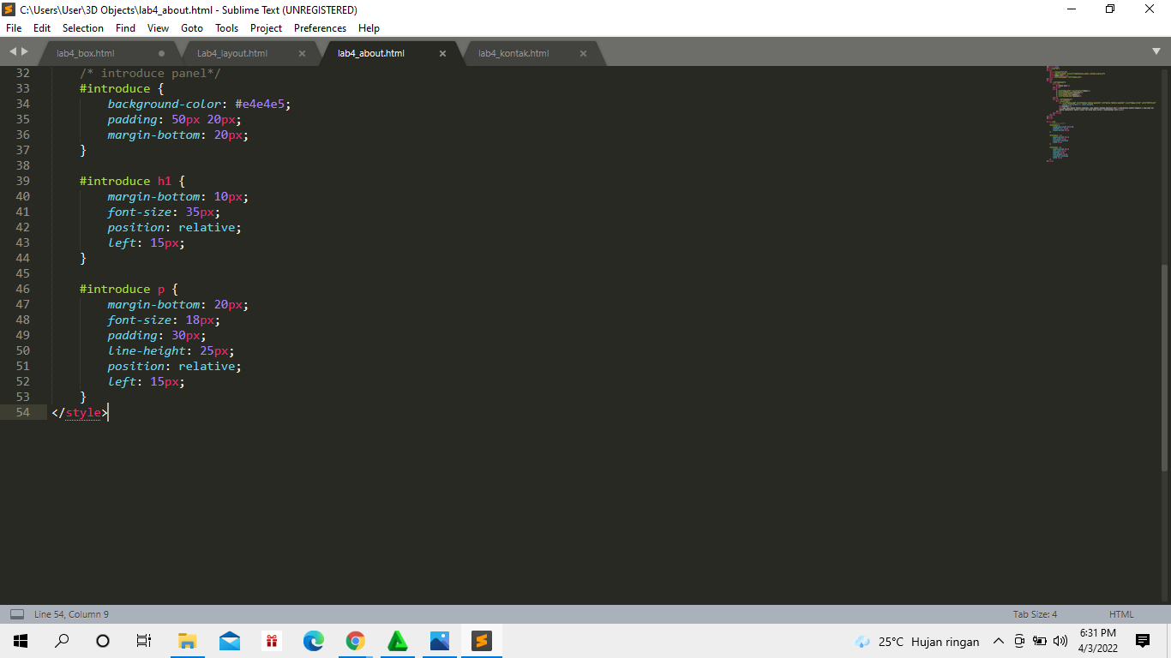The width and height of the screenshot is (1171, 658).
Task: Launch Microsoft Edge from the taskbar
Action: [313, 640]
